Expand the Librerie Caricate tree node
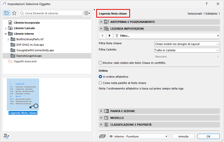Screen dimensions: 224x142 click(6, 28)
